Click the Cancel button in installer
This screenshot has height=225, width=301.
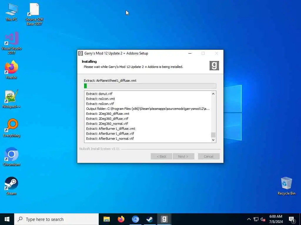tap(209, 156)
